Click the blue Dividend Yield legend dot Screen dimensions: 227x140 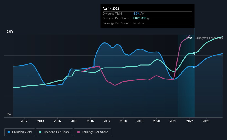click(9, 132)
